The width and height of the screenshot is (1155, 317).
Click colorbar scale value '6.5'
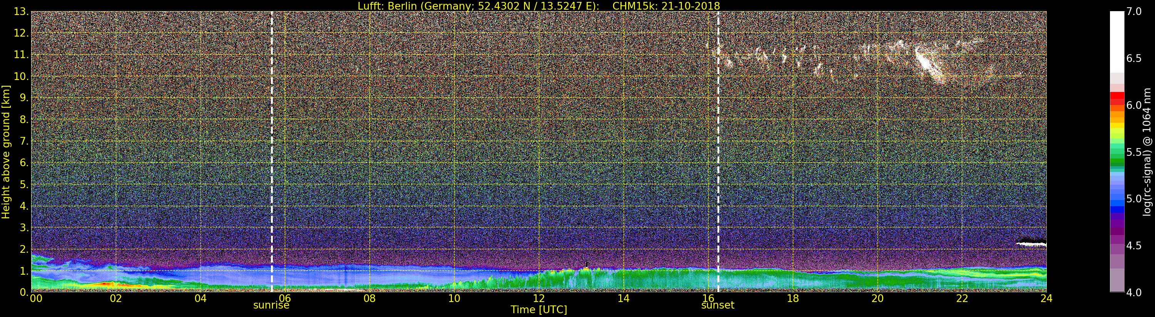coord(1134,58)
